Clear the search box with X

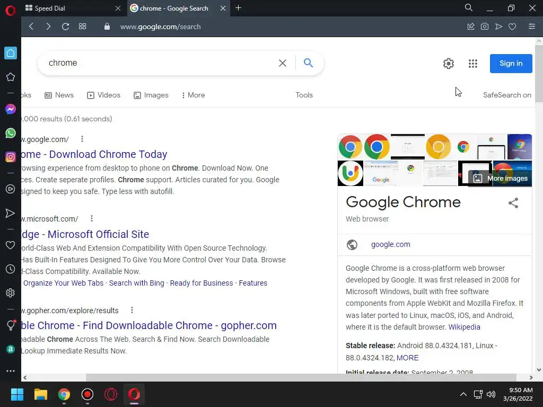(x=283, y=63)
